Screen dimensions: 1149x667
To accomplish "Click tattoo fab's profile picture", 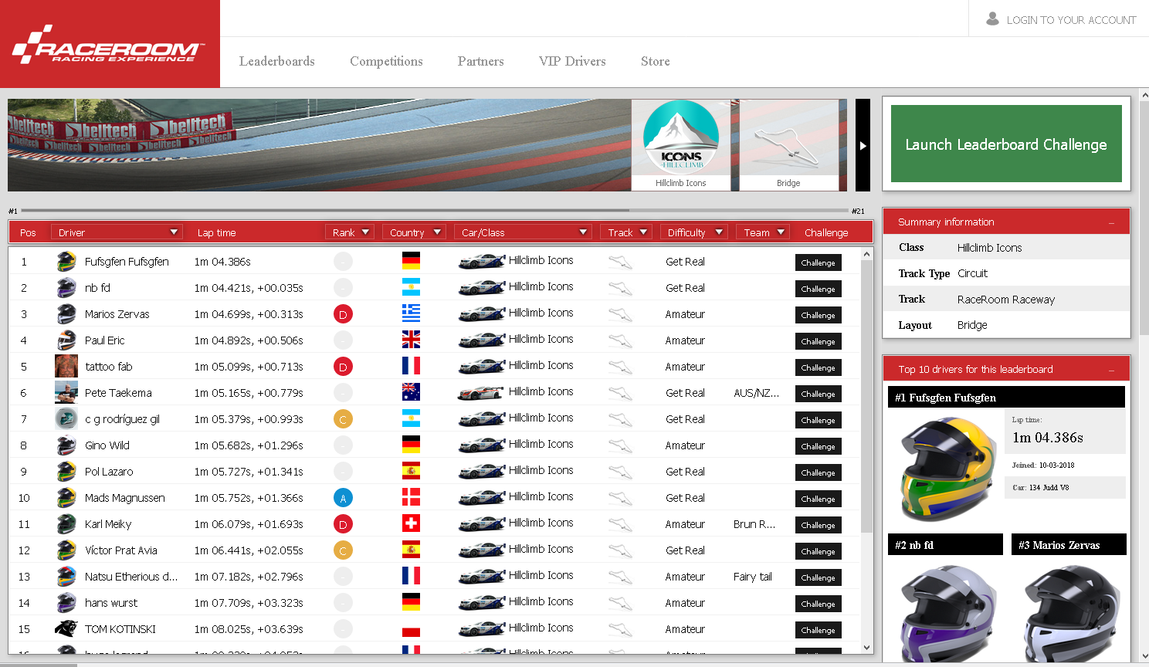I will pos(66,367).
